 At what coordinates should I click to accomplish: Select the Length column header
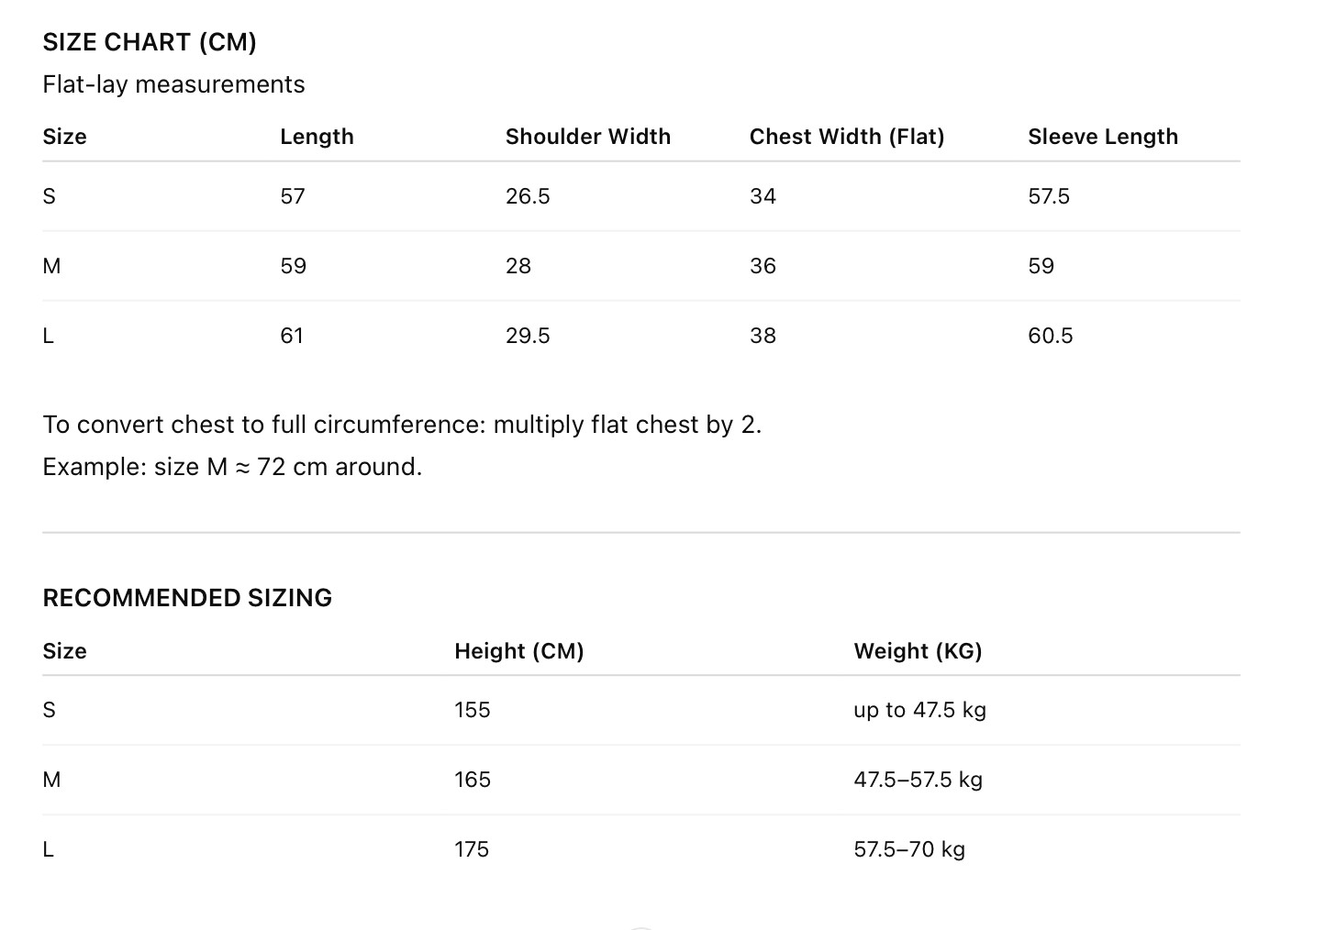pos(317,137)
